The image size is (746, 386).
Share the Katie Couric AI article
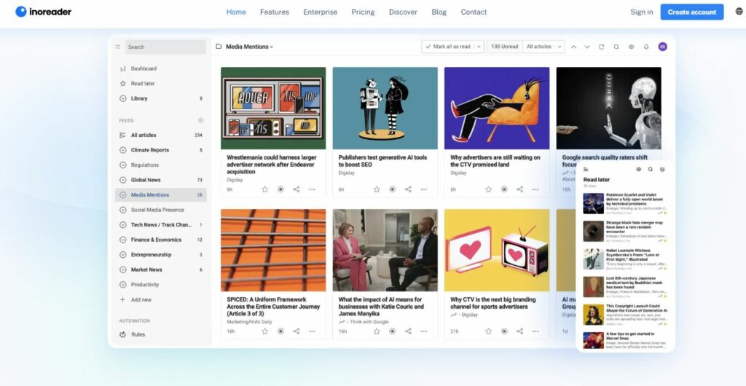pyautogui.click(x=408, y=331)
